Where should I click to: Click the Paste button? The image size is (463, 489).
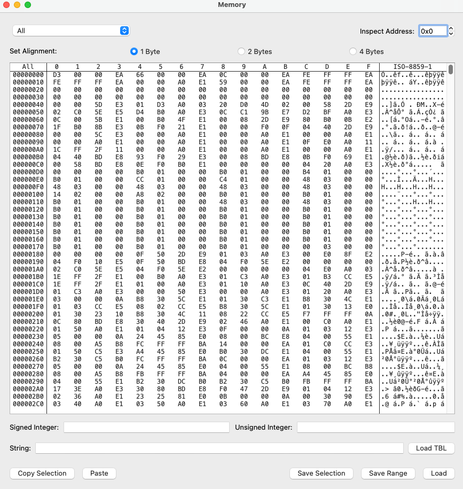[x=99, y=473]
